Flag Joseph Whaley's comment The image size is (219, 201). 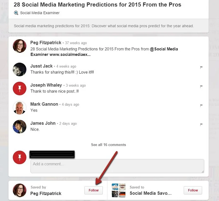pyautogui.click(x=201, y=86)
